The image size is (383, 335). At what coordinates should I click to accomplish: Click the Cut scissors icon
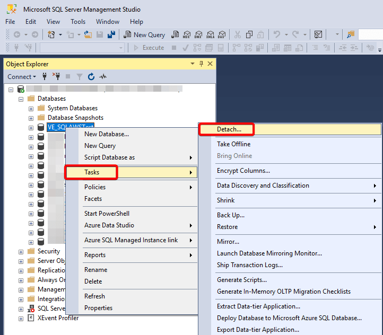pos(238,34)
